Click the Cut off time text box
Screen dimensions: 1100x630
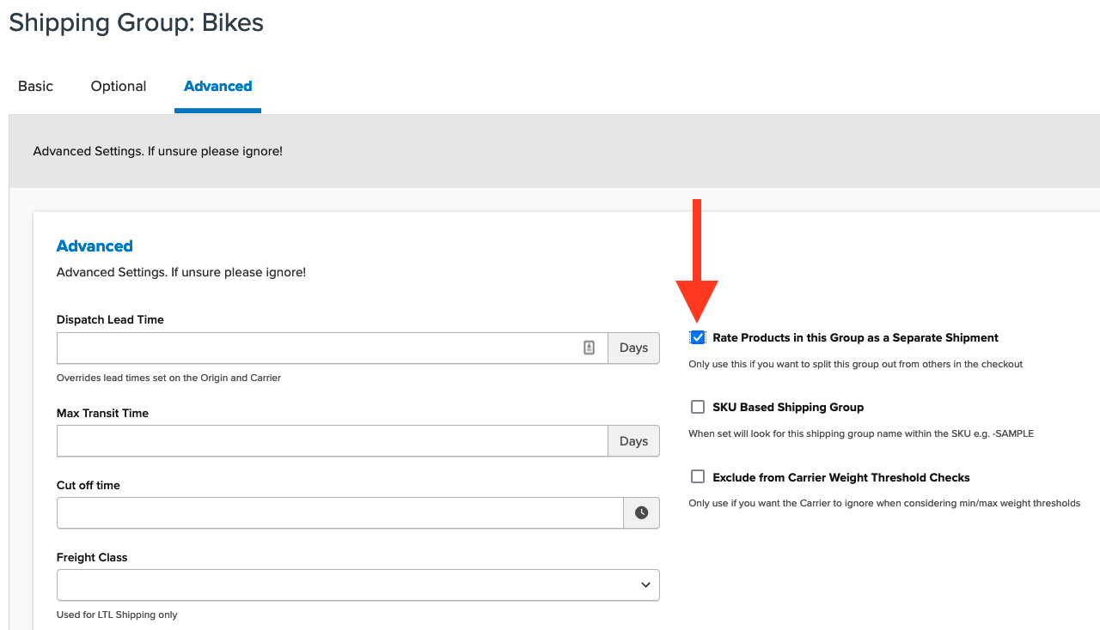point(339,512)
